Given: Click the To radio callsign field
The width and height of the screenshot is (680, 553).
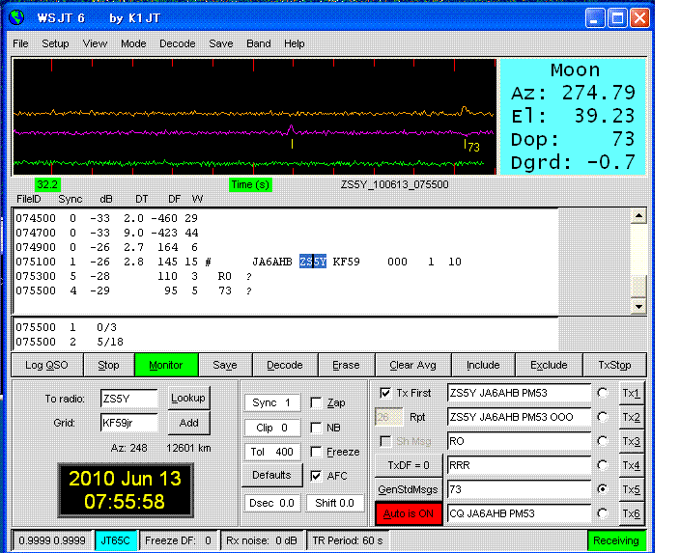Looking at the screenshot, I should (x=128, y=399).
